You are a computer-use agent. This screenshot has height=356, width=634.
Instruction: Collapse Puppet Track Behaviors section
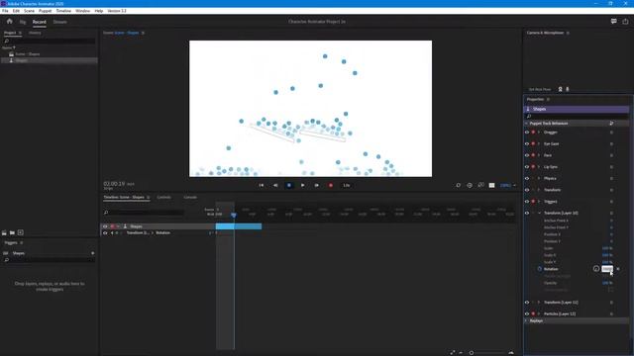click(x=526, y=123)
